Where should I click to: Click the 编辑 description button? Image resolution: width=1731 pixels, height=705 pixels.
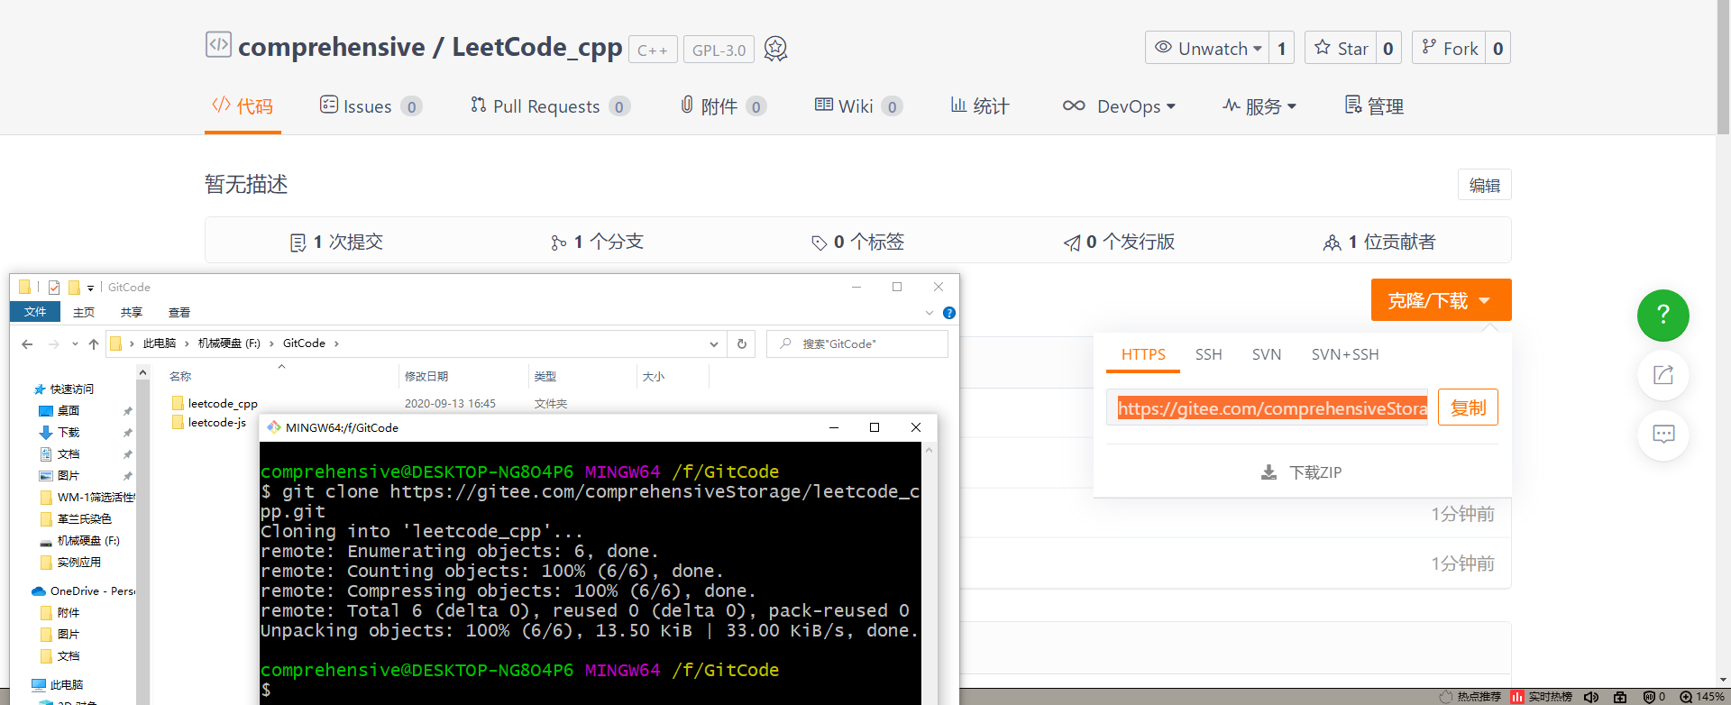pyautogui.click(x=1485, y=185)
